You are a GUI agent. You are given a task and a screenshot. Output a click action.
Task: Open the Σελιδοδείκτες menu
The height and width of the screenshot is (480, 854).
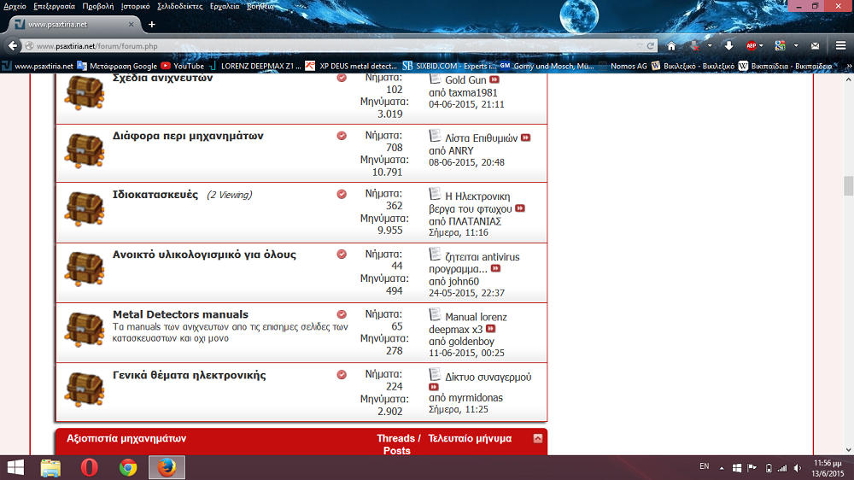180,6
